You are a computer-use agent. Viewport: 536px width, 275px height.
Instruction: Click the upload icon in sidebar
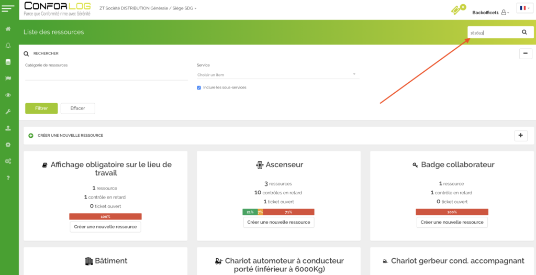click(x=8, y=128)
